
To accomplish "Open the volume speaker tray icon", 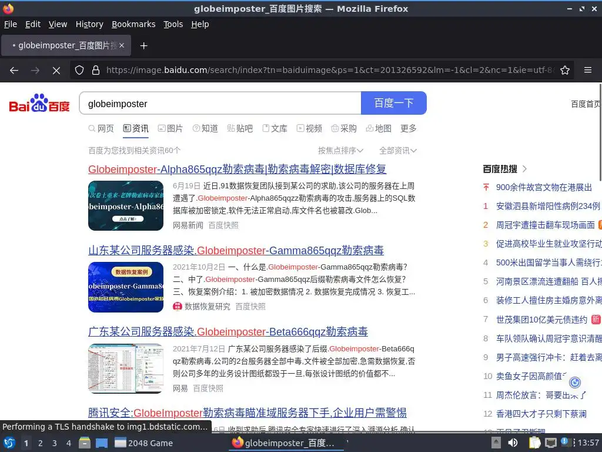I will [513, 443].
